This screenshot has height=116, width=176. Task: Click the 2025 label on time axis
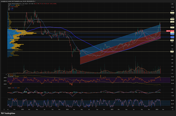112,110
